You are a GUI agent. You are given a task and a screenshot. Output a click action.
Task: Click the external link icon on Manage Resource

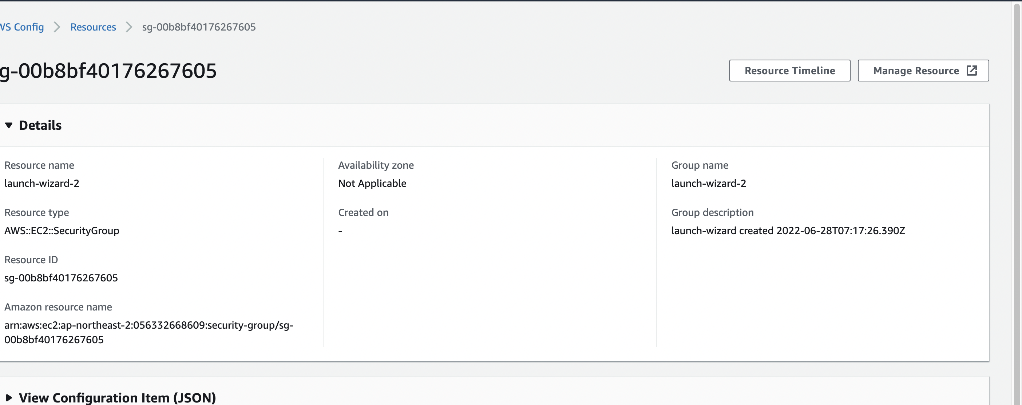tap(972, 71)
